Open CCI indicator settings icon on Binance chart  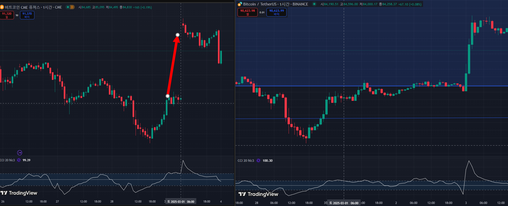pyautogui.click(x=258, y=161)
